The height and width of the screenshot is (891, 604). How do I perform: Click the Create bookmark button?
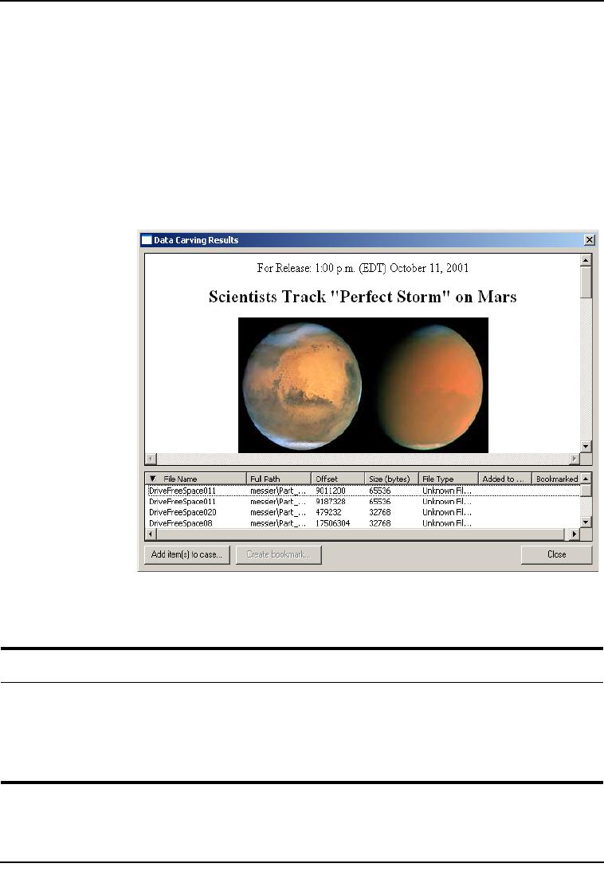point(279,554)
